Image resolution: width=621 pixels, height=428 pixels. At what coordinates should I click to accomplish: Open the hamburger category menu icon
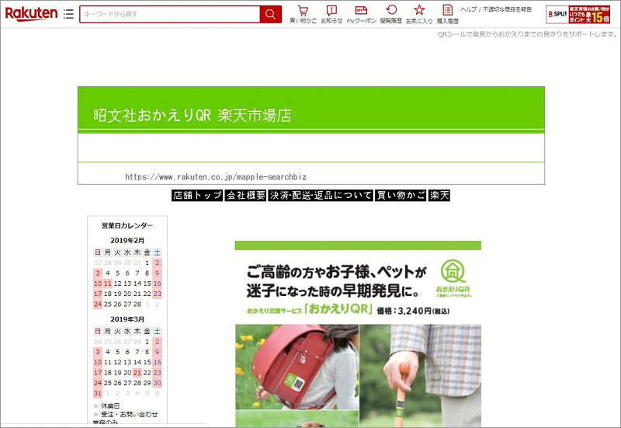[68, 14]
